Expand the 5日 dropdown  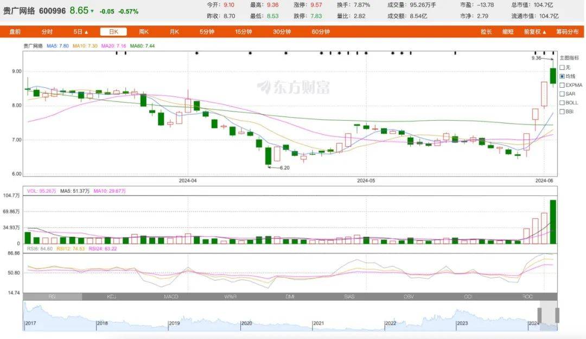coord(80,32)
